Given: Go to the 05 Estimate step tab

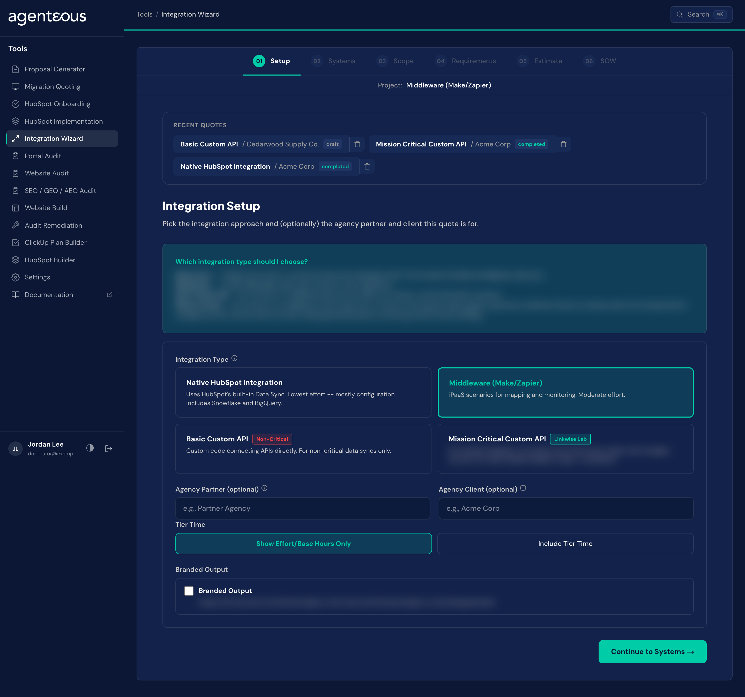Looking at the screenshot, I should pos(540,61).
